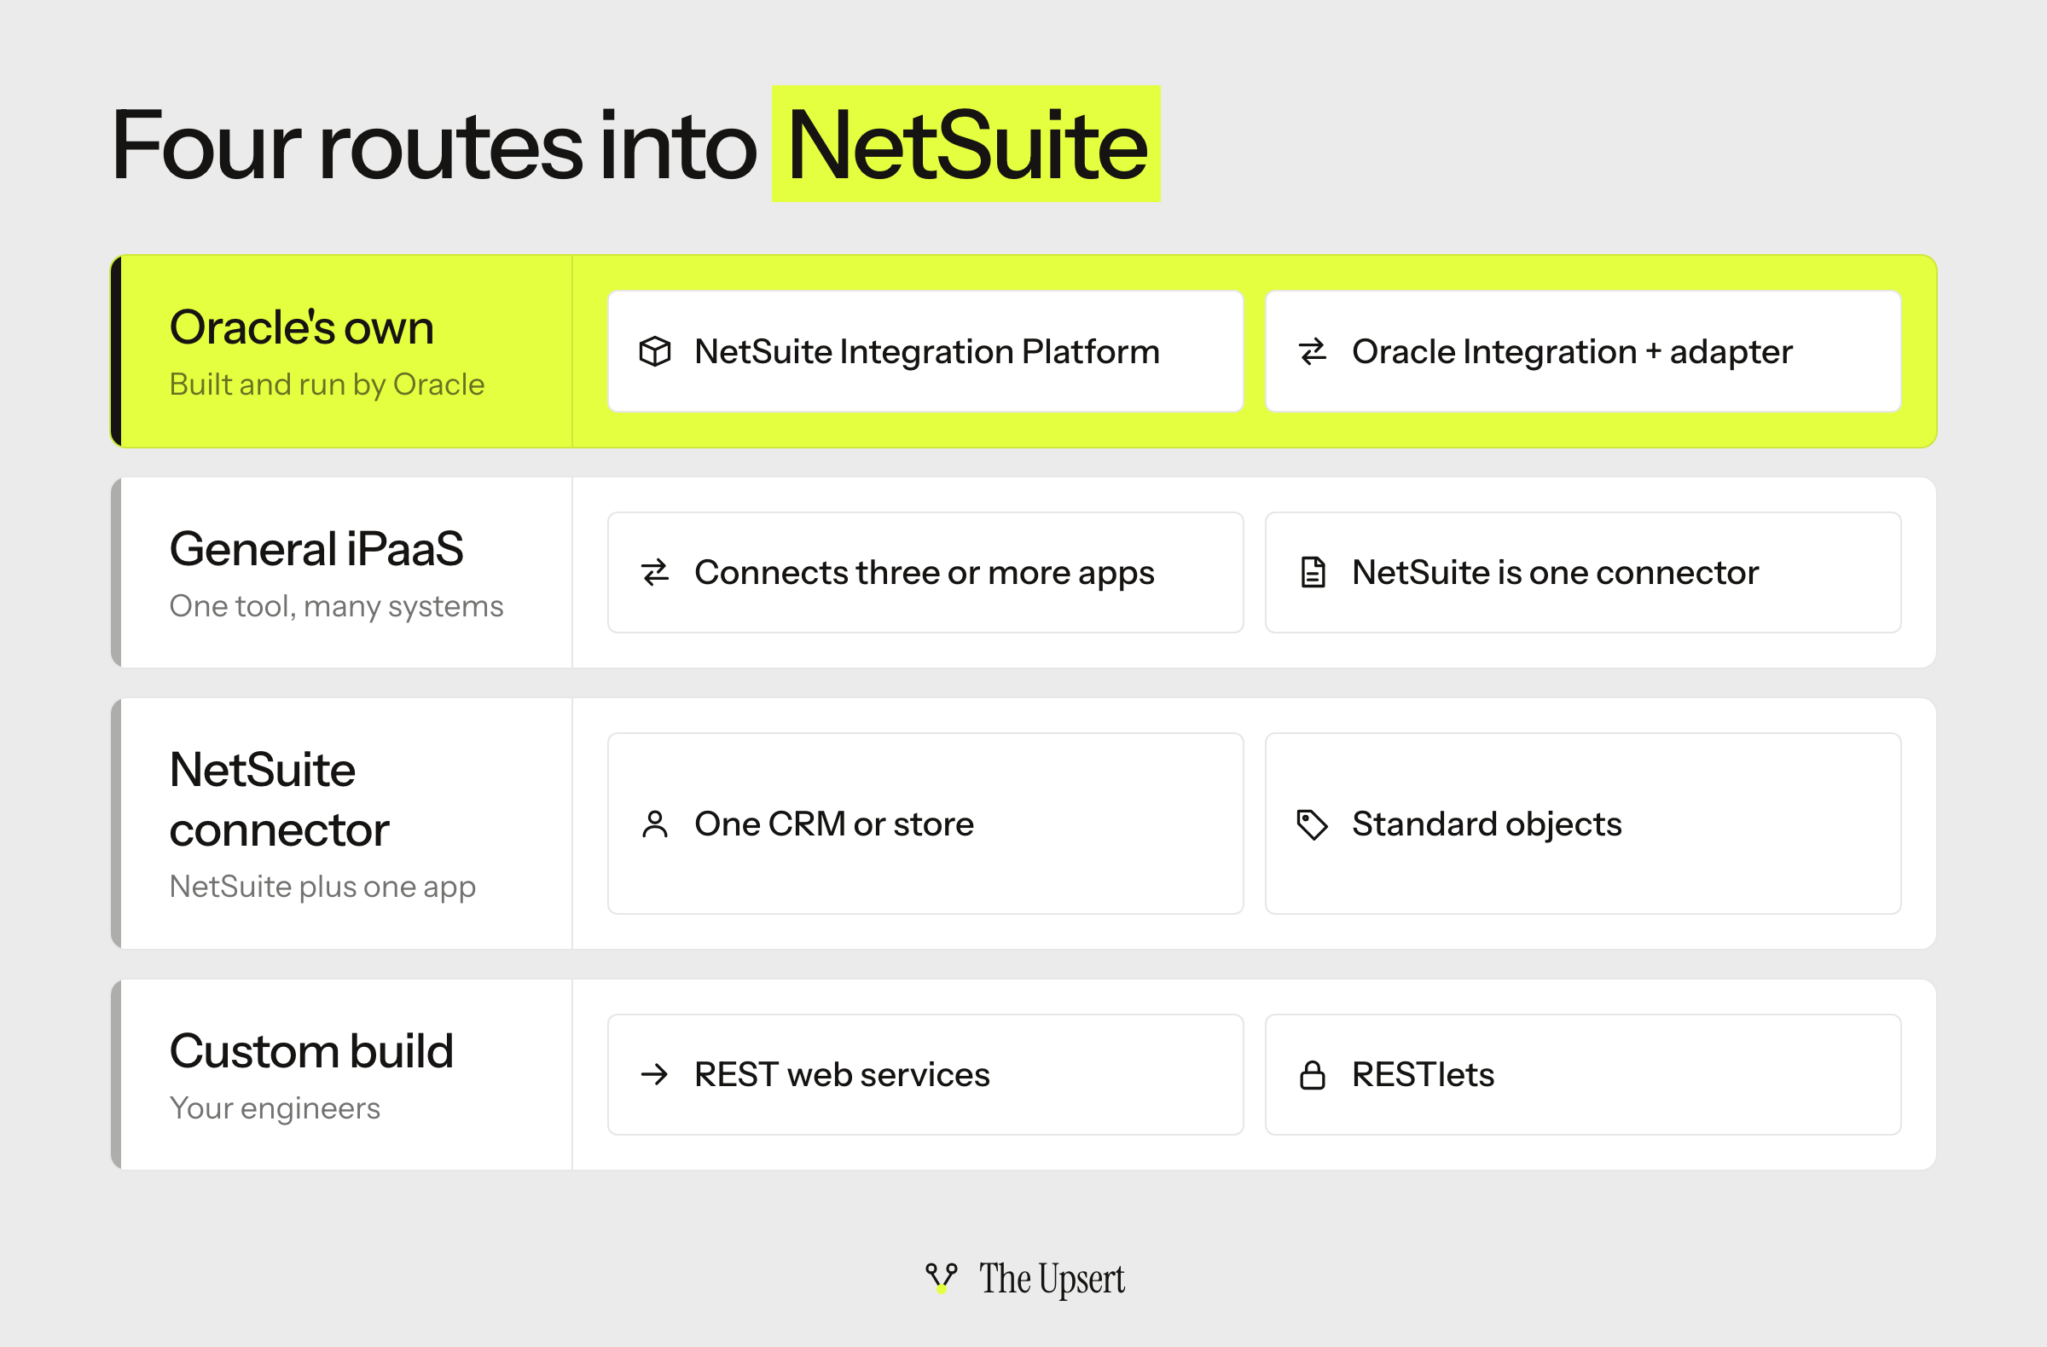Click the Custom build row heading

point(311,1051)
